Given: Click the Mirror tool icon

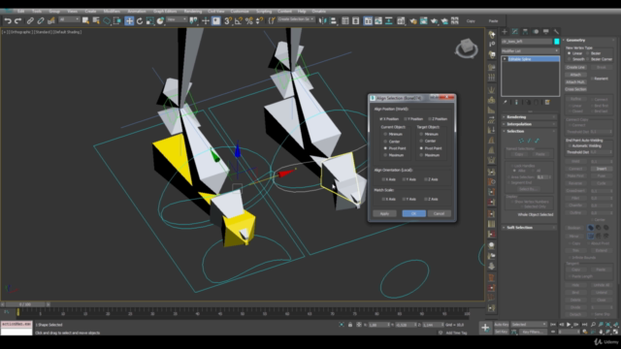Looking at the screenshot, I should (x=323, y=20).
